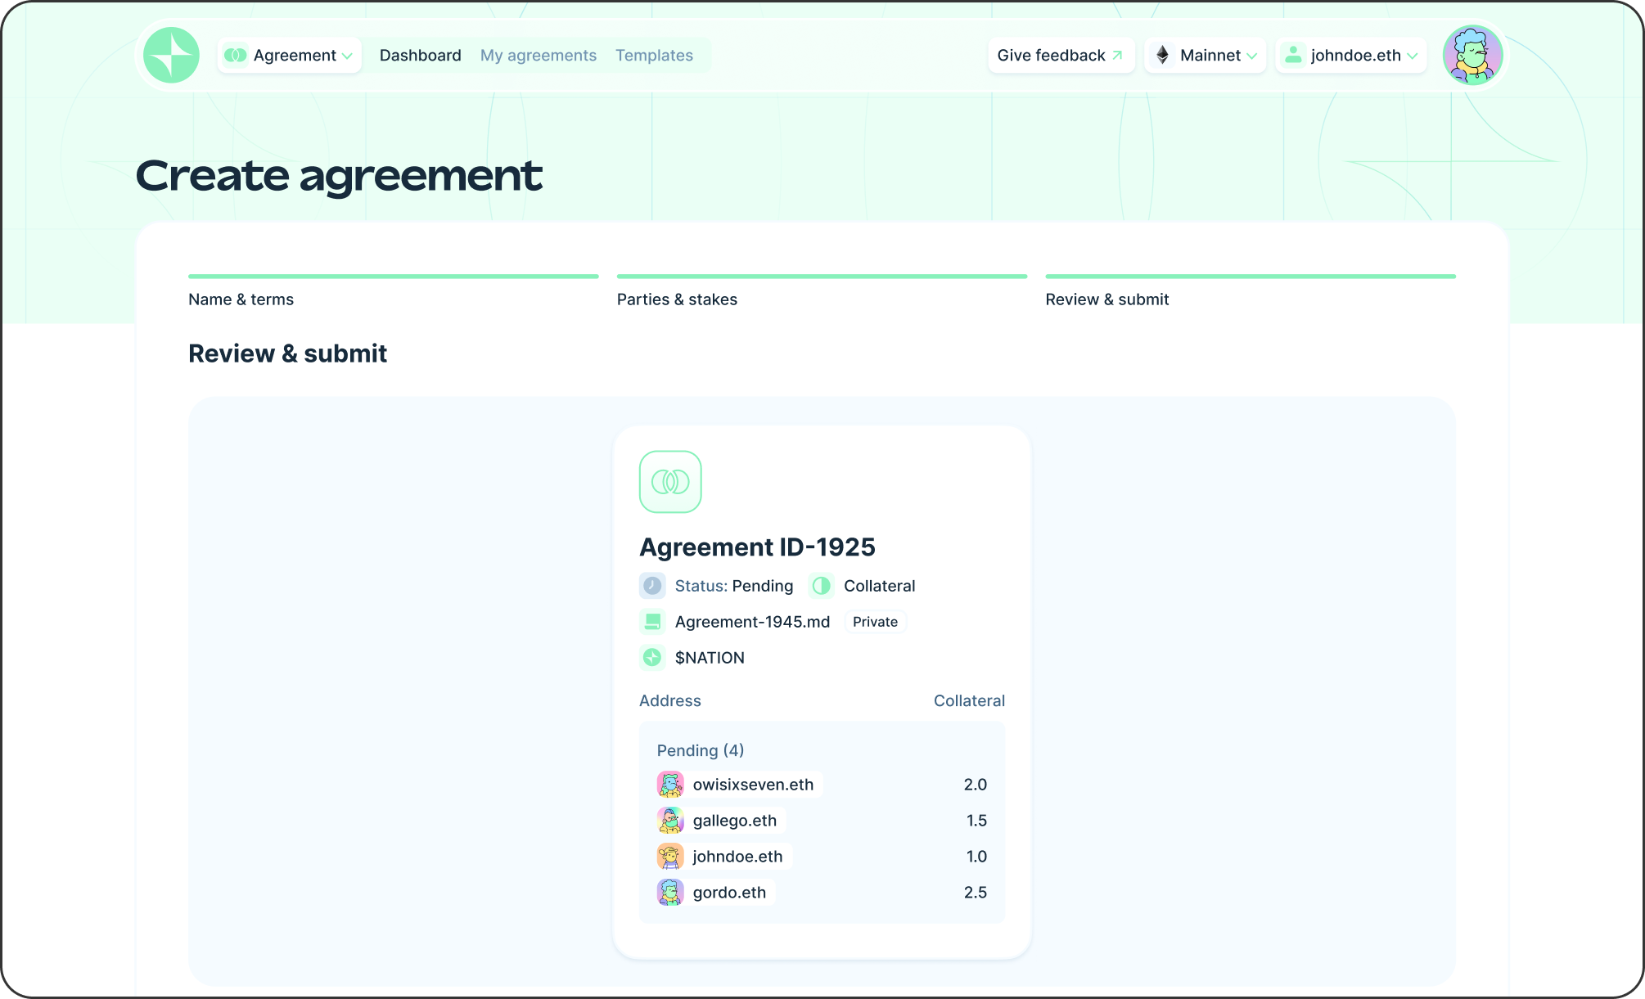This screenshot has width=1645, height=999.
Task: Go to the Dashboard tab
Action: coord(421,55)
